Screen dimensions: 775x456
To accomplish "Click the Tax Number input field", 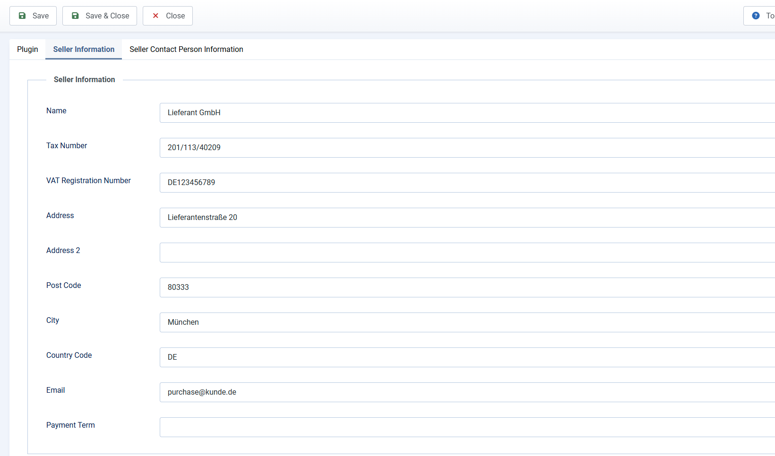I will [467, 148].
